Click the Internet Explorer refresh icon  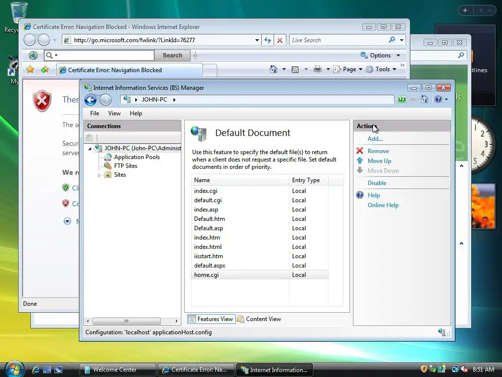point(268,40)
